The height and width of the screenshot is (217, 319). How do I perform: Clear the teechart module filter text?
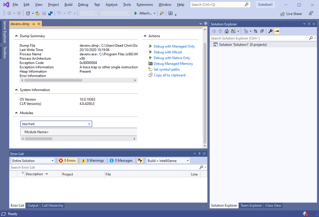(89, 124)
